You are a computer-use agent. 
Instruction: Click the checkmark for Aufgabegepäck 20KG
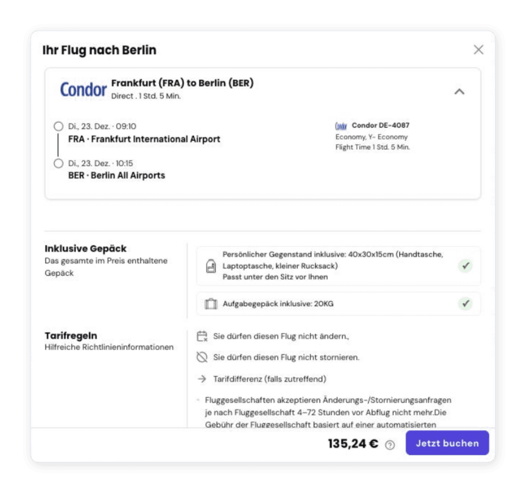[x=465, y=303]
